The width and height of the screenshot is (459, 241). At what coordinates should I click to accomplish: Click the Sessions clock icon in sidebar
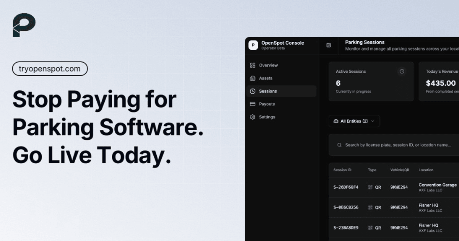pyautogui.click(x=252, y=91)
